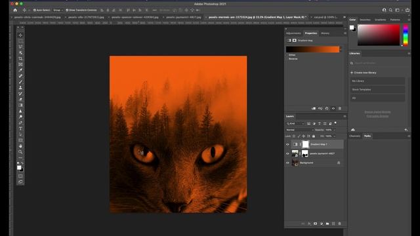Switch to the Gradients tab
420x236 pixels.
pyautogui.click(x=381, y=20)
